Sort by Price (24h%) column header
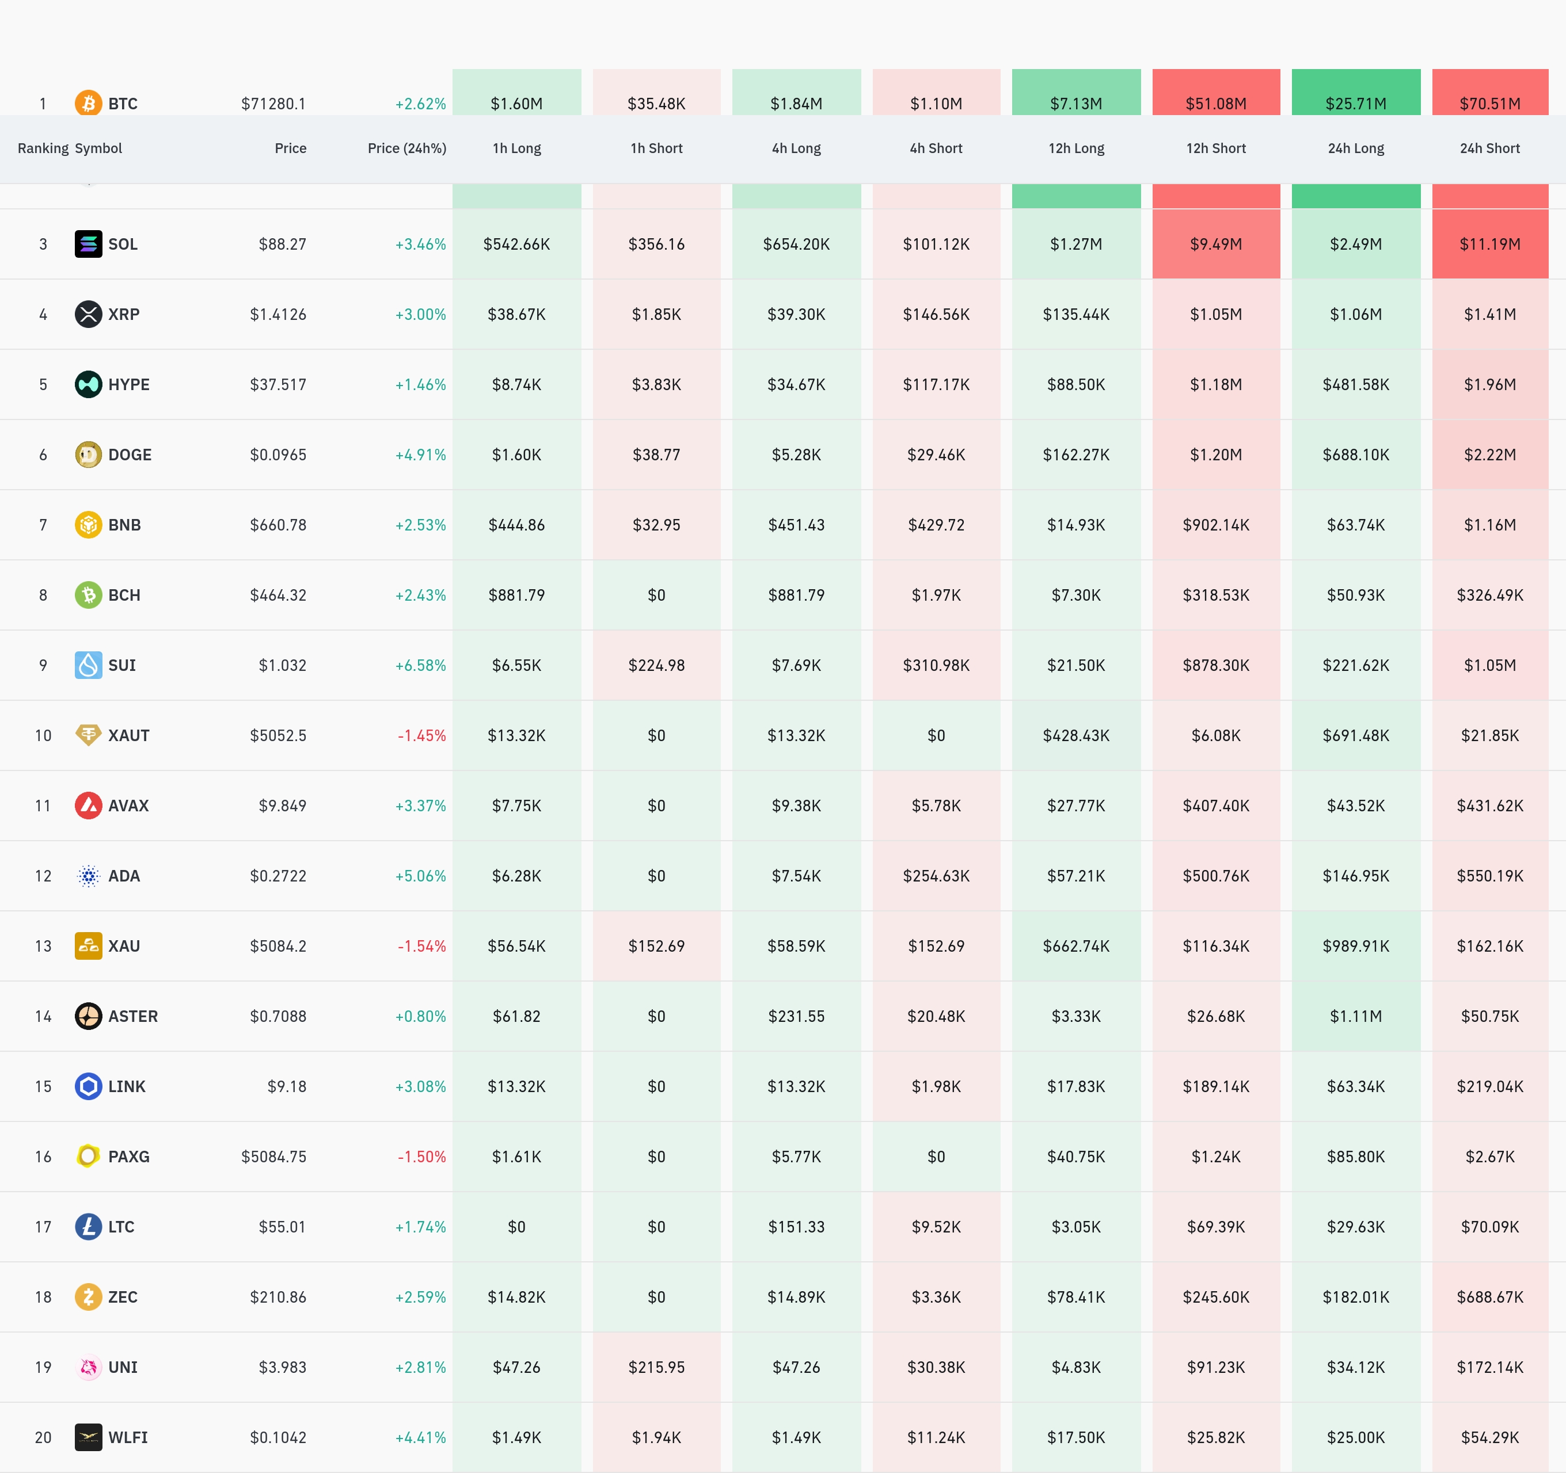Screen dimensions: 1566x1473 [406, 148]
